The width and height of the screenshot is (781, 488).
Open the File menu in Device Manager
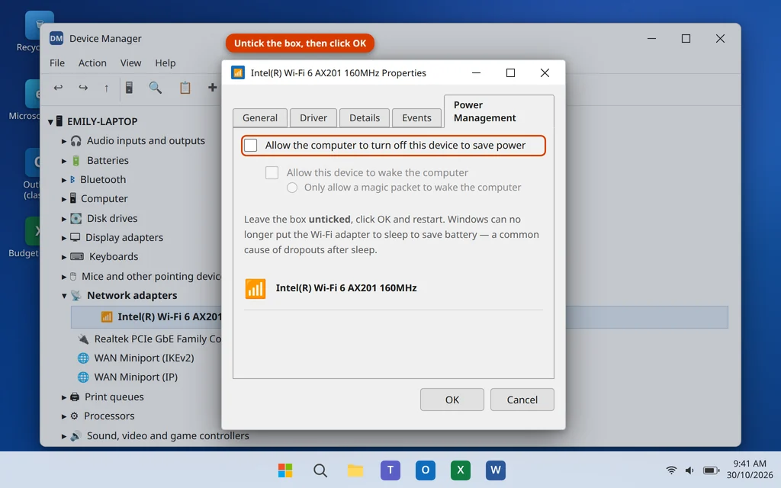point(56,63)
